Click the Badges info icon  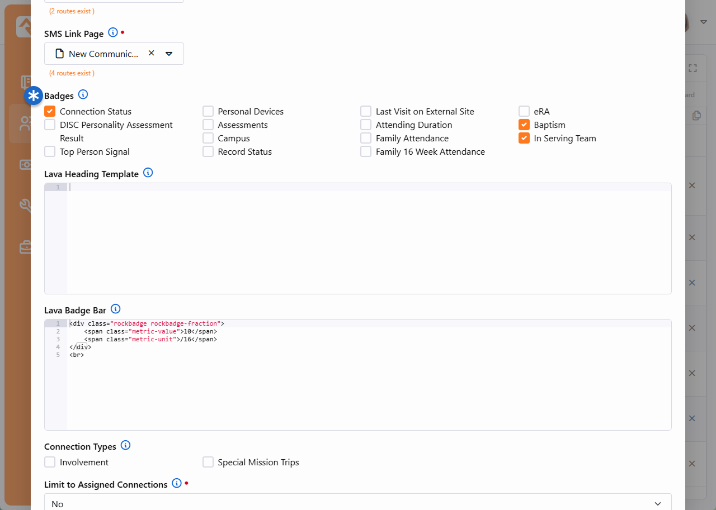coord(83,94)
